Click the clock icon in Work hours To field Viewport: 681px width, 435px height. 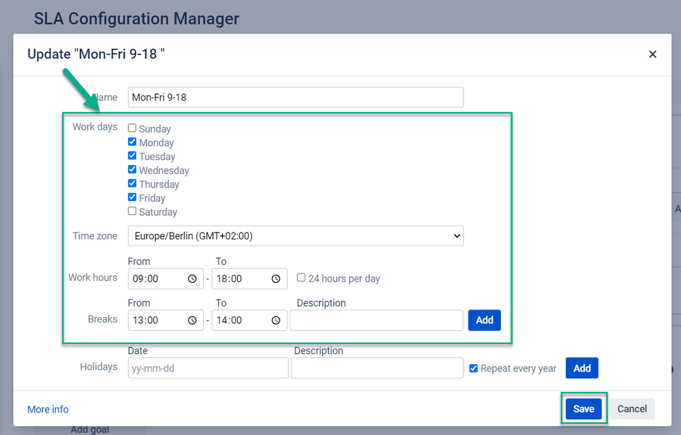276,279
